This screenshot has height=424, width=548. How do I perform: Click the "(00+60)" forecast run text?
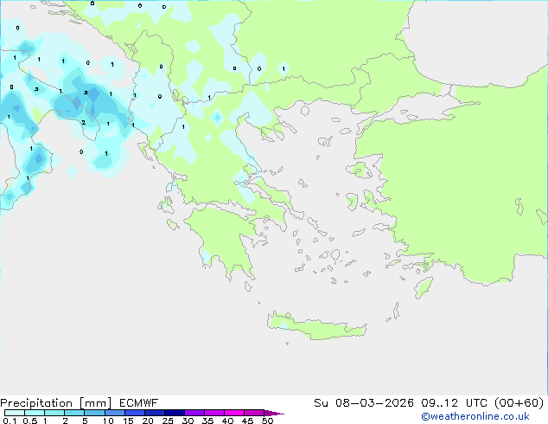[x=519, y=403]
